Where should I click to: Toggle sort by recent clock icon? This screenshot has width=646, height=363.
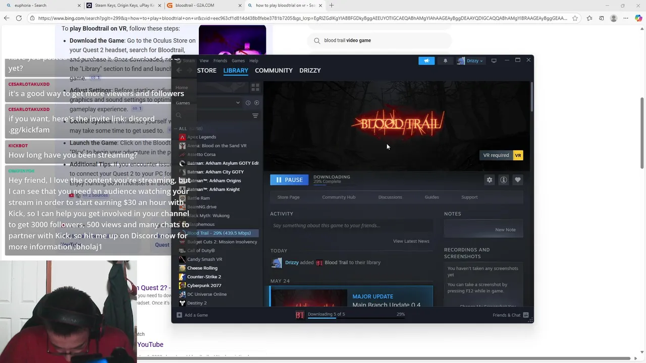248,103
